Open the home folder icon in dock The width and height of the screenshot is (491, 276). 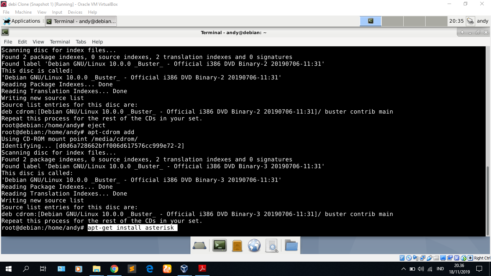click(291, 246)
